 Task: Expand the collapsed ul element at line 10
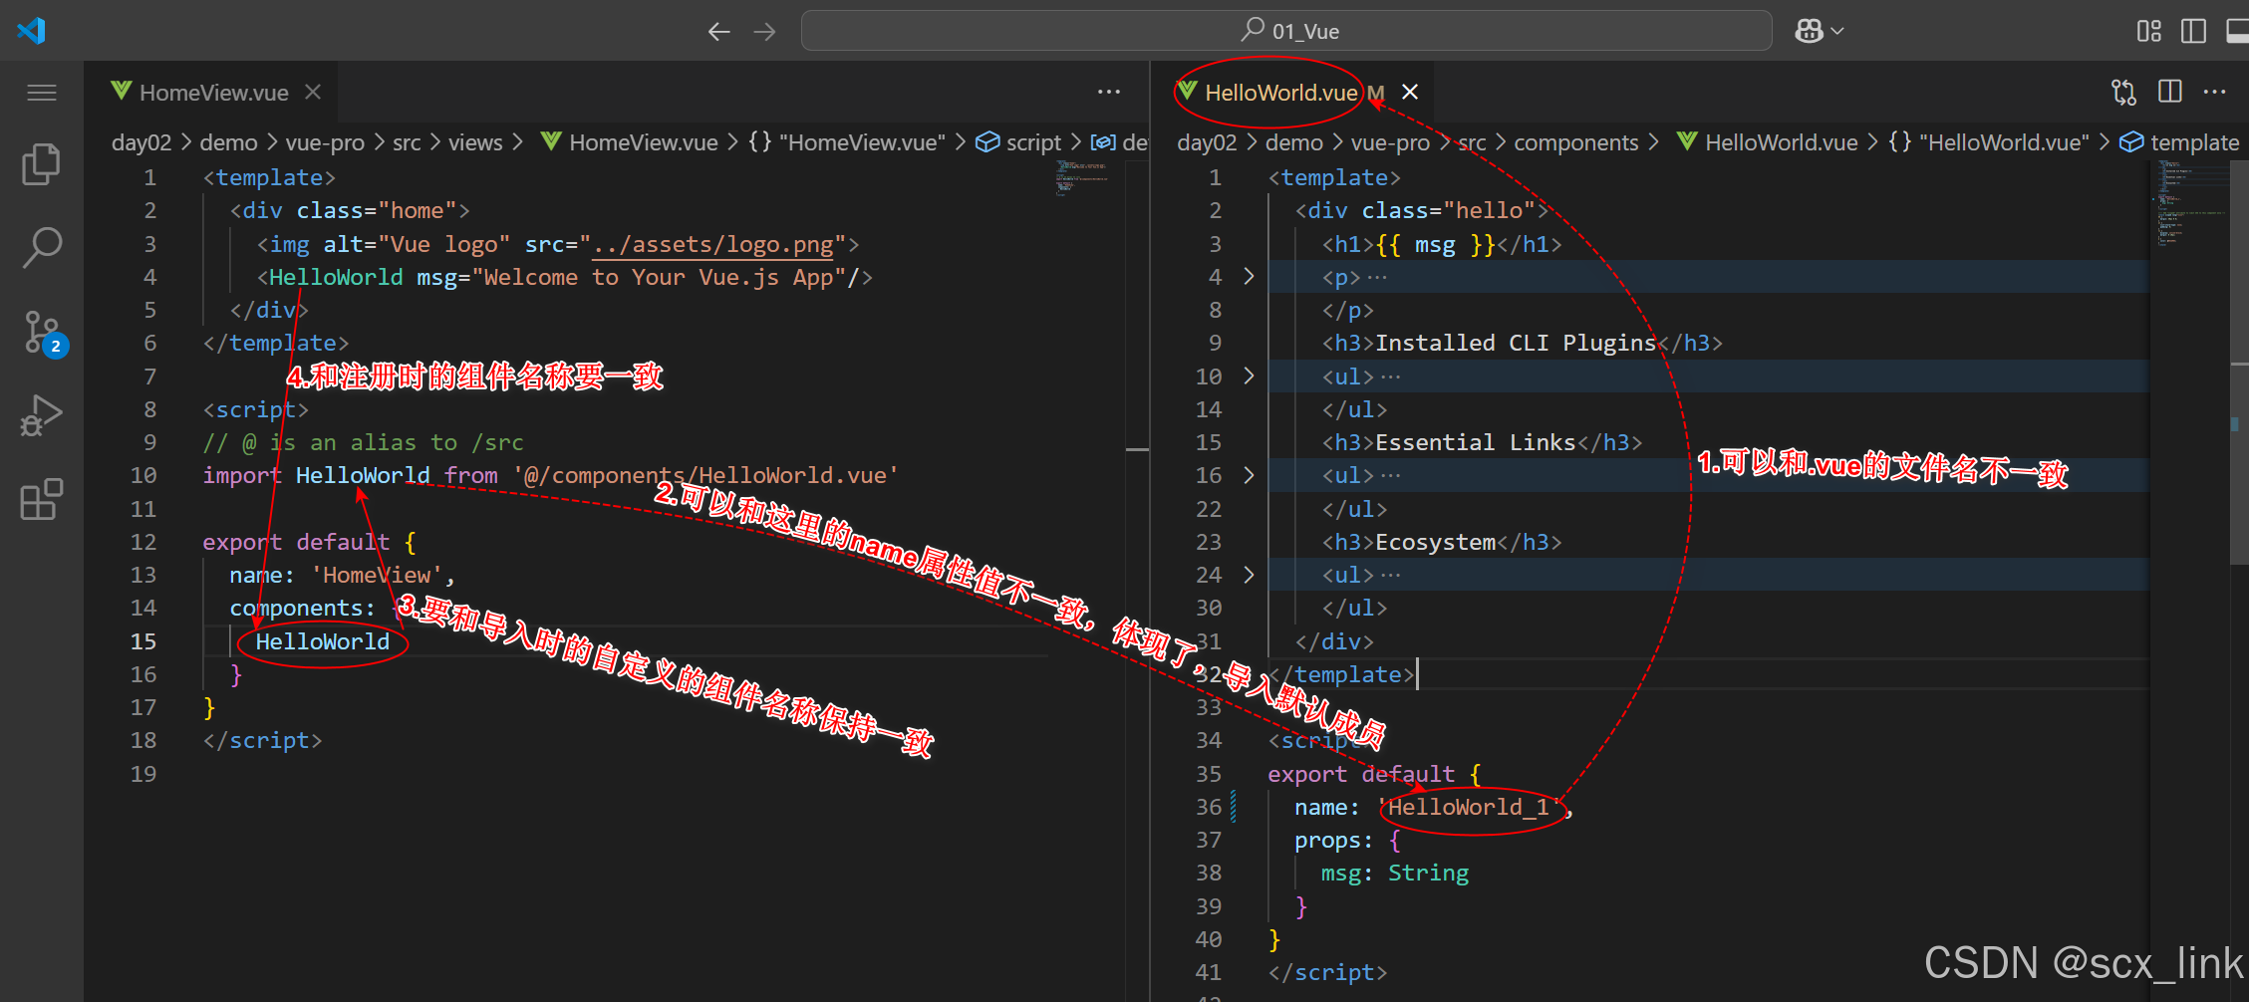[1249, 376]
